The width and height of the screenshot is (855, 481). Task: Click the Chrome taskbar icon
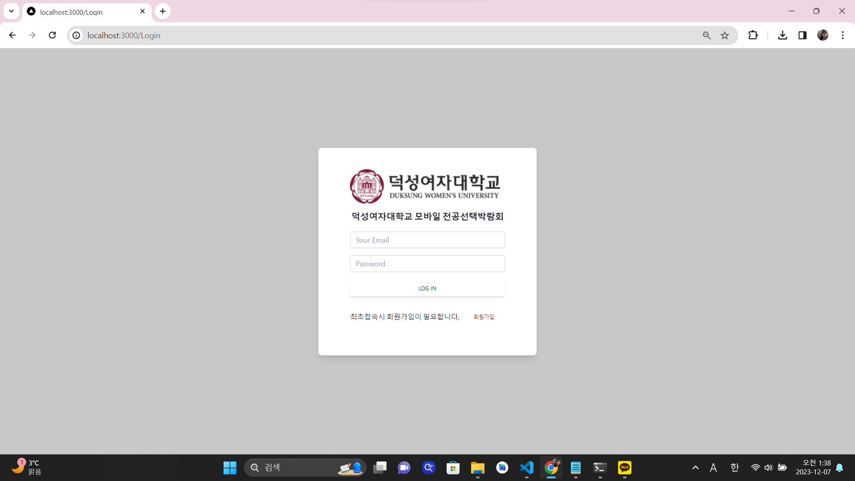click(x=551, y=468)
